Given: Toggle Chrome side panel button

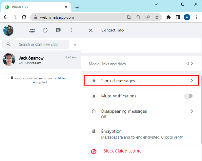Looking at the screenshot, I should pos(178,17).
